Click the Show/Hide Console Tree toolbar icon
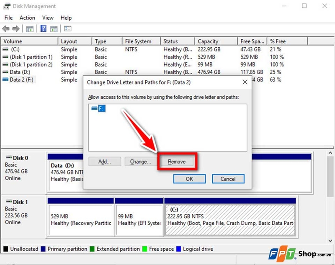The height and width of the screenshot is (265, 335). coord(30,29)
